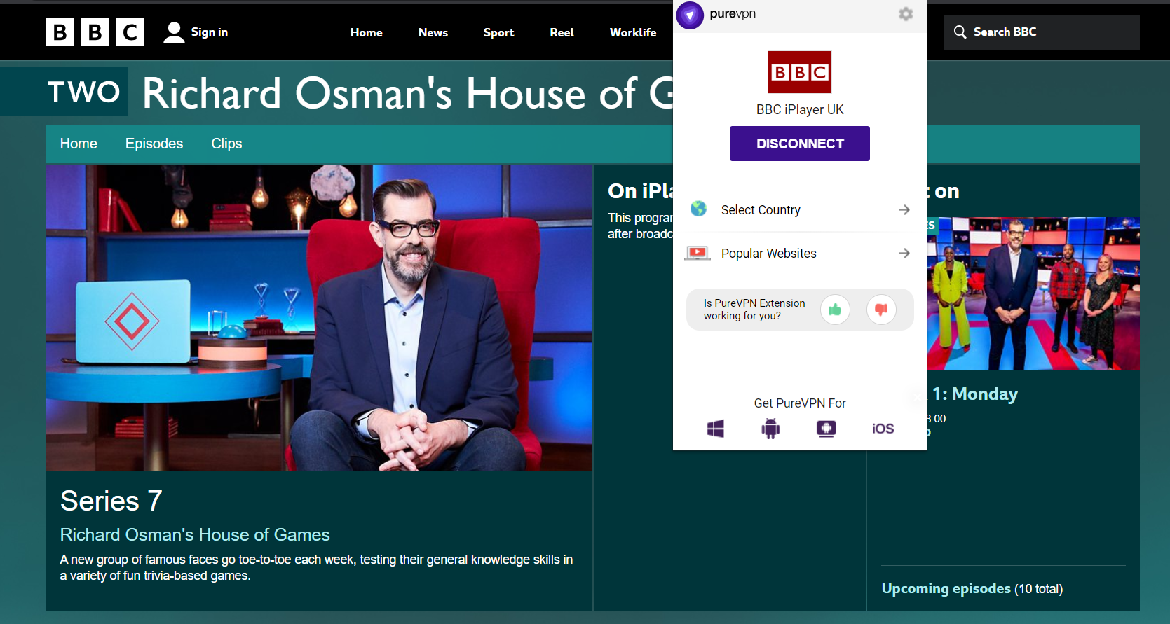
Task: Click the On iPlayer heading
Action: coord(641,190)
